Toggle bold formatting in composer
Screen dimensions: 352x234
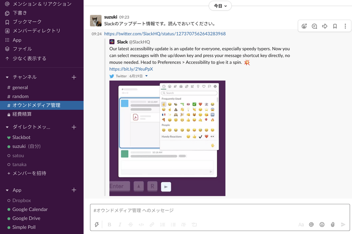click(110, 224)
